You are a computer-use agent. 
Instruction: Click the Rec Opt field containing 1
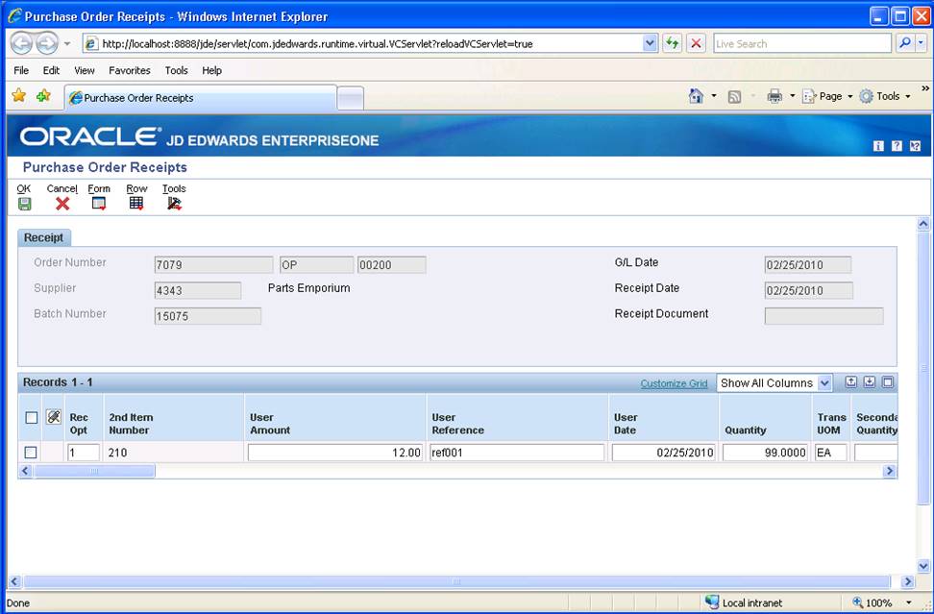pyautogui.click(x=84, y=453)
